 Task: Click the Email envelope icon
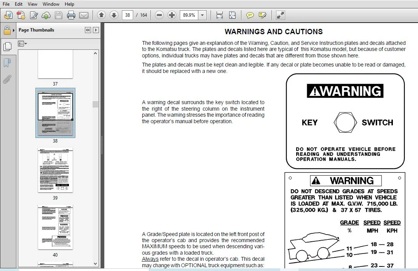click(x=84, y=15)
